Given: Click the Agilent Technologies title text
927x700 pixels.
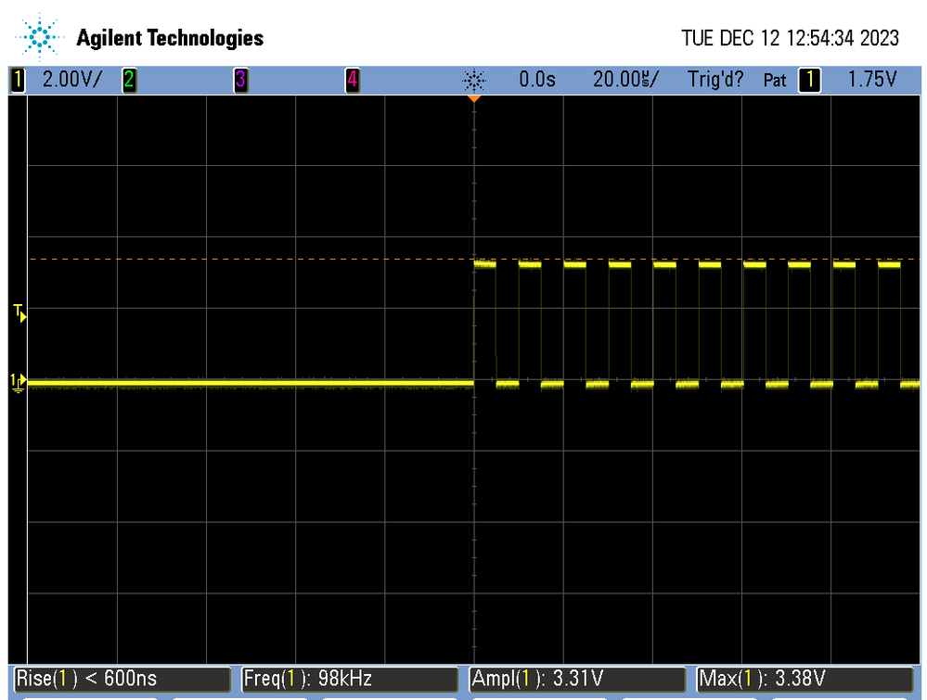Looking at the screenshot, I should 170,38.
